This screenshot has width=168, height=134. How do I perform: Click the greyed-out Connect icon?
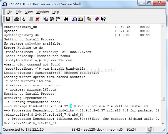pos(31,19)
